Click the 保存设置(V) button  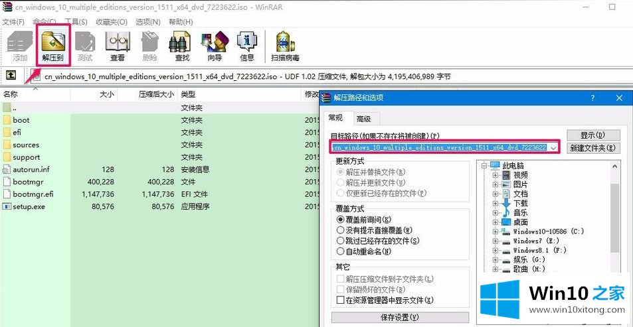tap(400, 317)
